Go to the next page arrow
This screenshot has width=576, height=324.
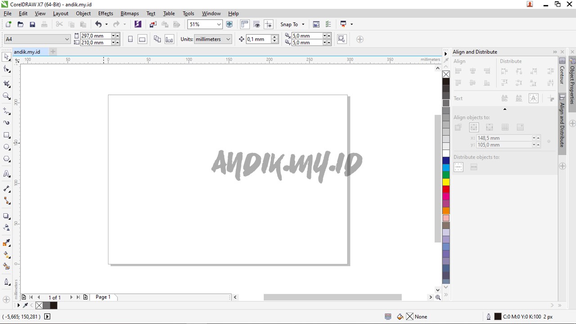(x=71, y=297)
